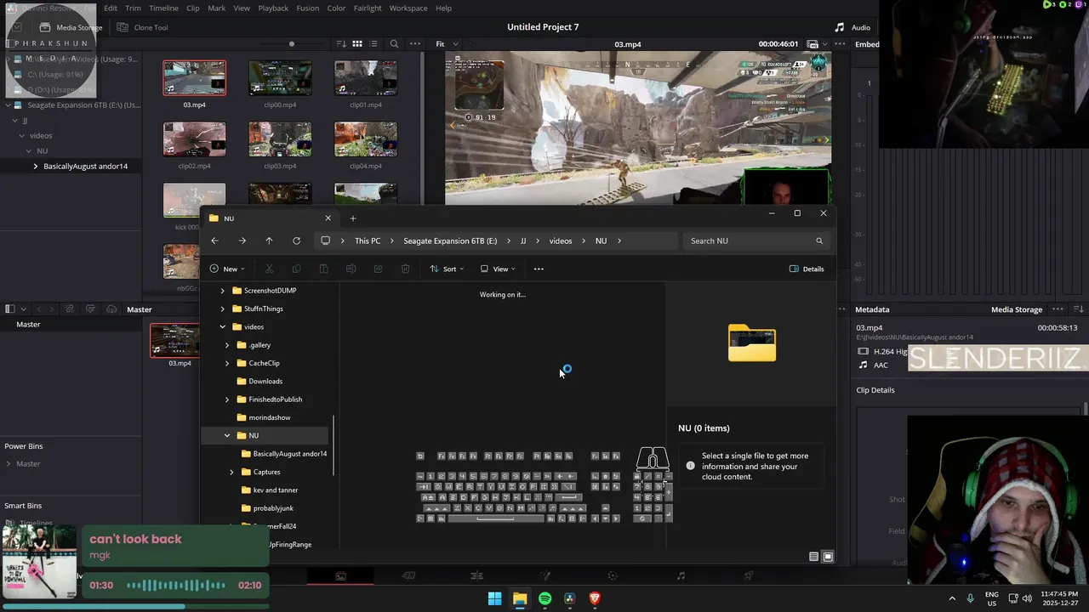Open DaVinci Resolve from the taskbar
The image size is (1089, 612).
point(569,598)
